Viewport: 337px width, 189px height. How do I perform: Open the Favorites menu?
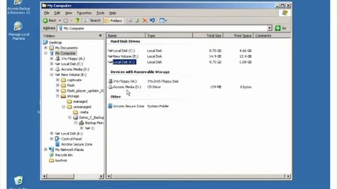[84, 13]
